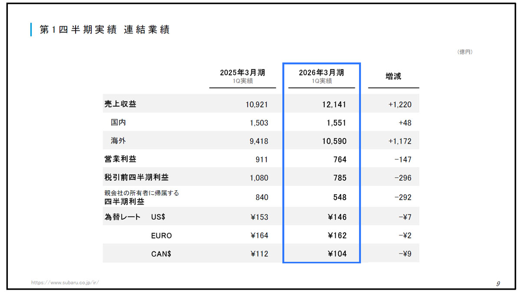The width and height of the screenshot is (521, 294).
Task: Click the unit note (億円)
Action: click(465, 52)
